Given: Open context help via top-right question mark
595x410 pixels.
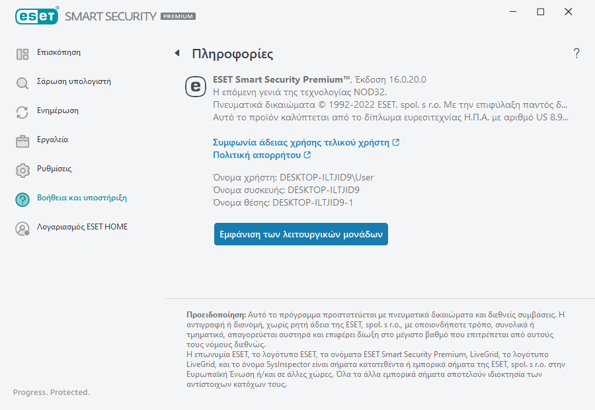Looking at the screenshot, I should coord(576,54).
